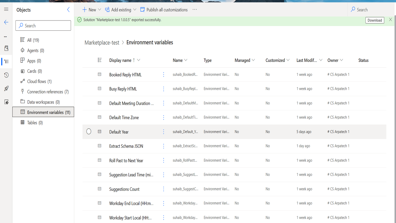Open the History icon in left rail
Screen dimensions: 396x223
[6, 75]
